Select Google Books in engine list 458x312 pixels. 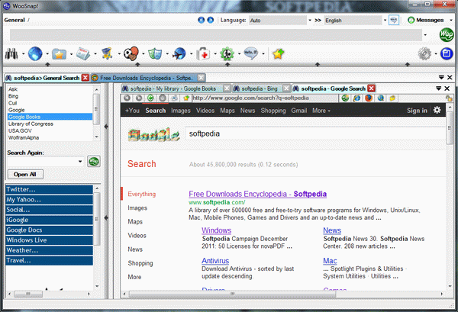50,117
